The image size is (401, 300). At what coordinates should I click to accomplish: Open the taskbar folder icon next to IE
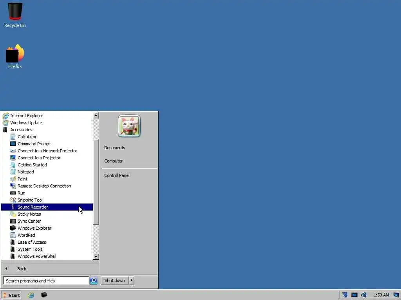(44, 295)
